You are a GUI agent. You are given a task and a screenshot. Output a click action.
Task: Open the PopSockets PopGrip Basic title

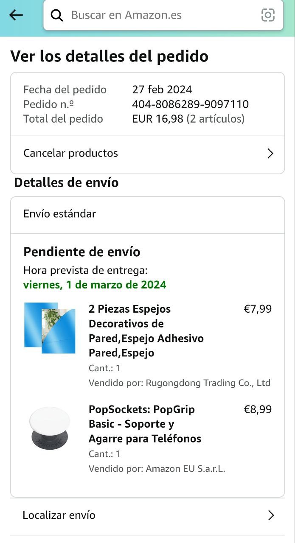(145, 424)
